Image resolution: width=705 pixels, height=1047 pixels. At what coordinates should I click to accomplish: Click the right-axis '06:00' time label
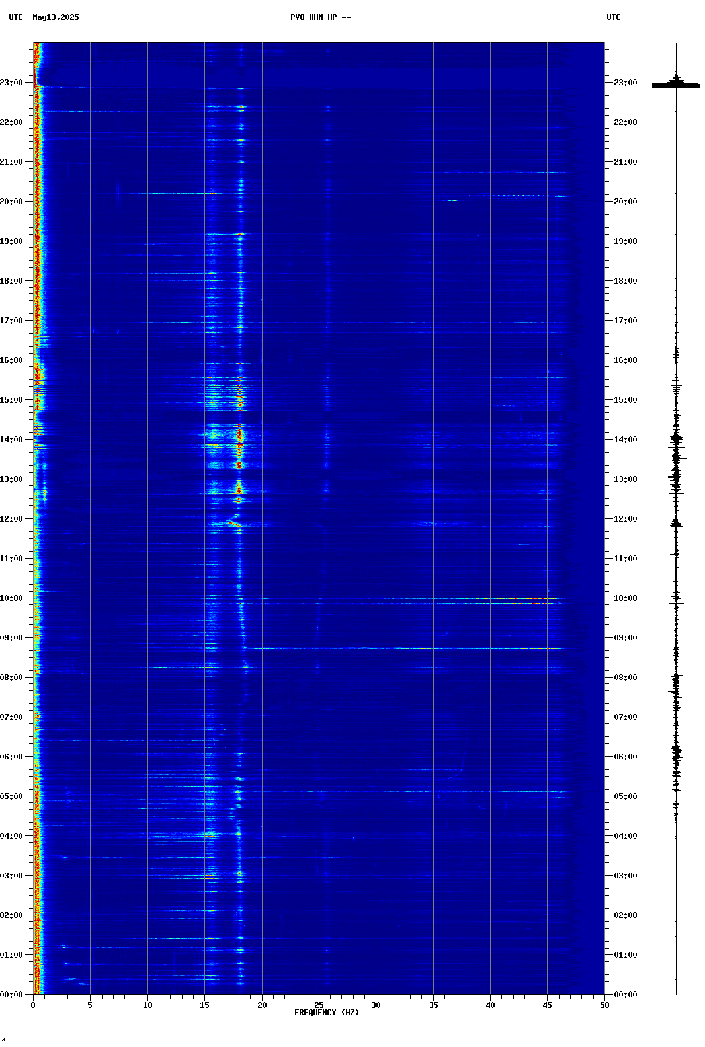click(x=626, y=757)
